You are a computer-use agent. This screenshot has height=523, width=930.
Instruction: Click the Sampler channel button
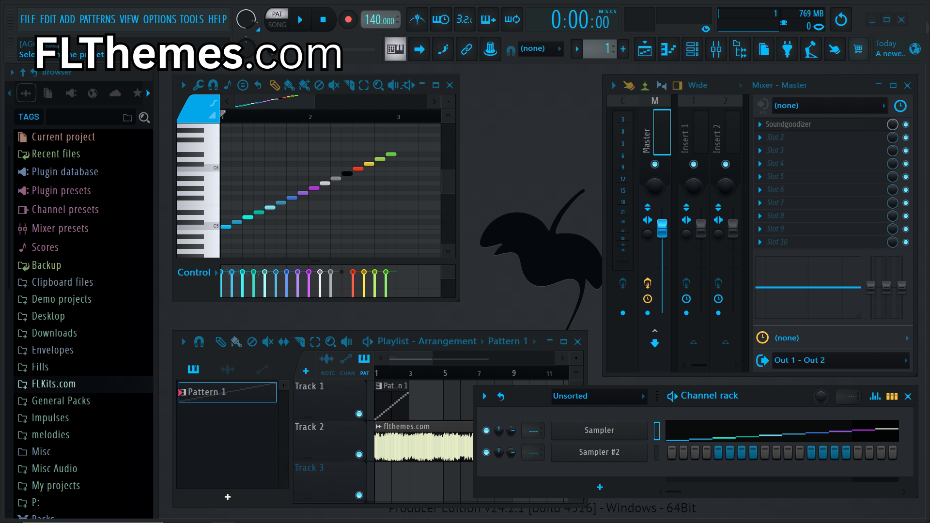coord(599,431)
